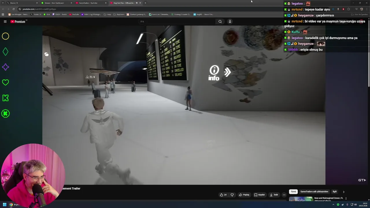Click the litthhh username in chat
The height and width of the screenshot is (208, 370).
coord(293,50)
